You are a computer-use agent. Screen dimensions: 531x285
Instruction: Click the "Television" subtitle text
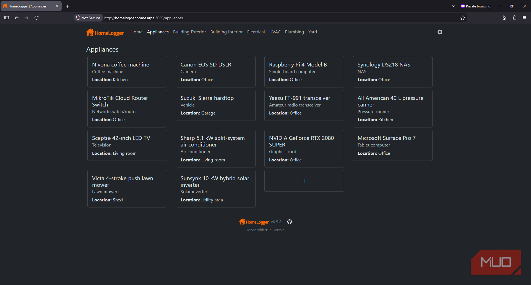tap(102, 145)
